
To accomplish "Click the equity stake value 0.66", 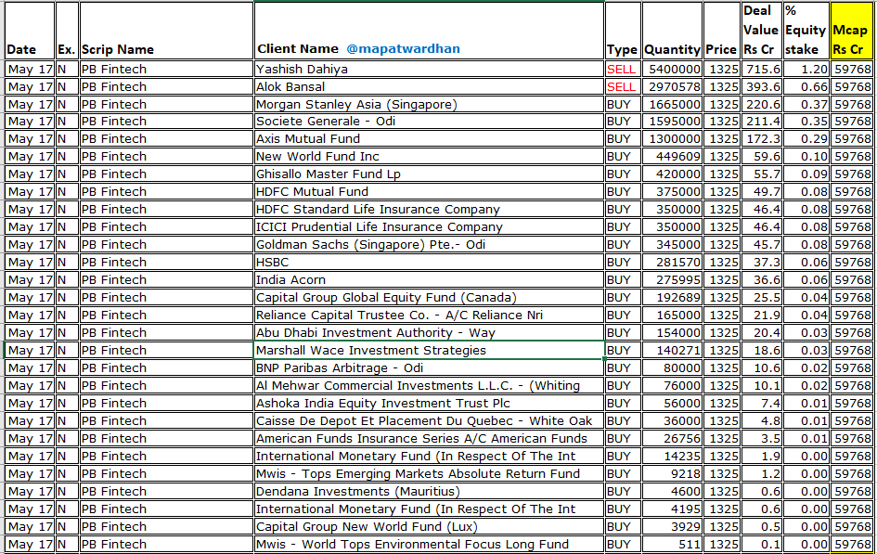I will pyautogui.click(x=814, y=87).
